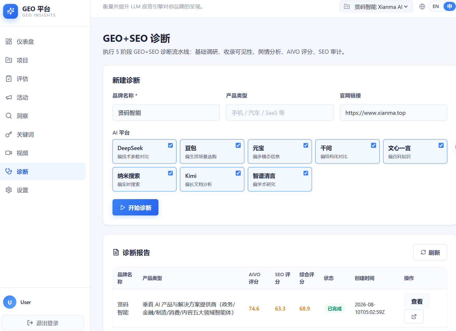Click the 品牌名称 input field

coord(166,112)
